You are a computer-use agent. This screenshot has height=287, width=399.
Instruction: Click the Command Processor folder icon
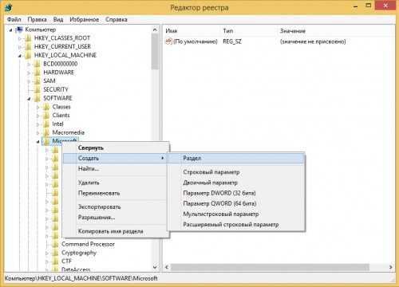coord(55,244)
